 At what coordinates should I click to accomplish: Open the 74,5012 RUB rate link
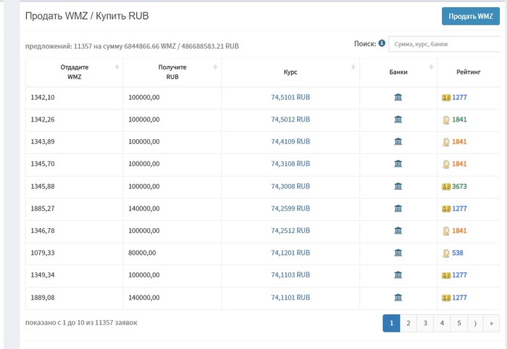(x=290, y=119)
